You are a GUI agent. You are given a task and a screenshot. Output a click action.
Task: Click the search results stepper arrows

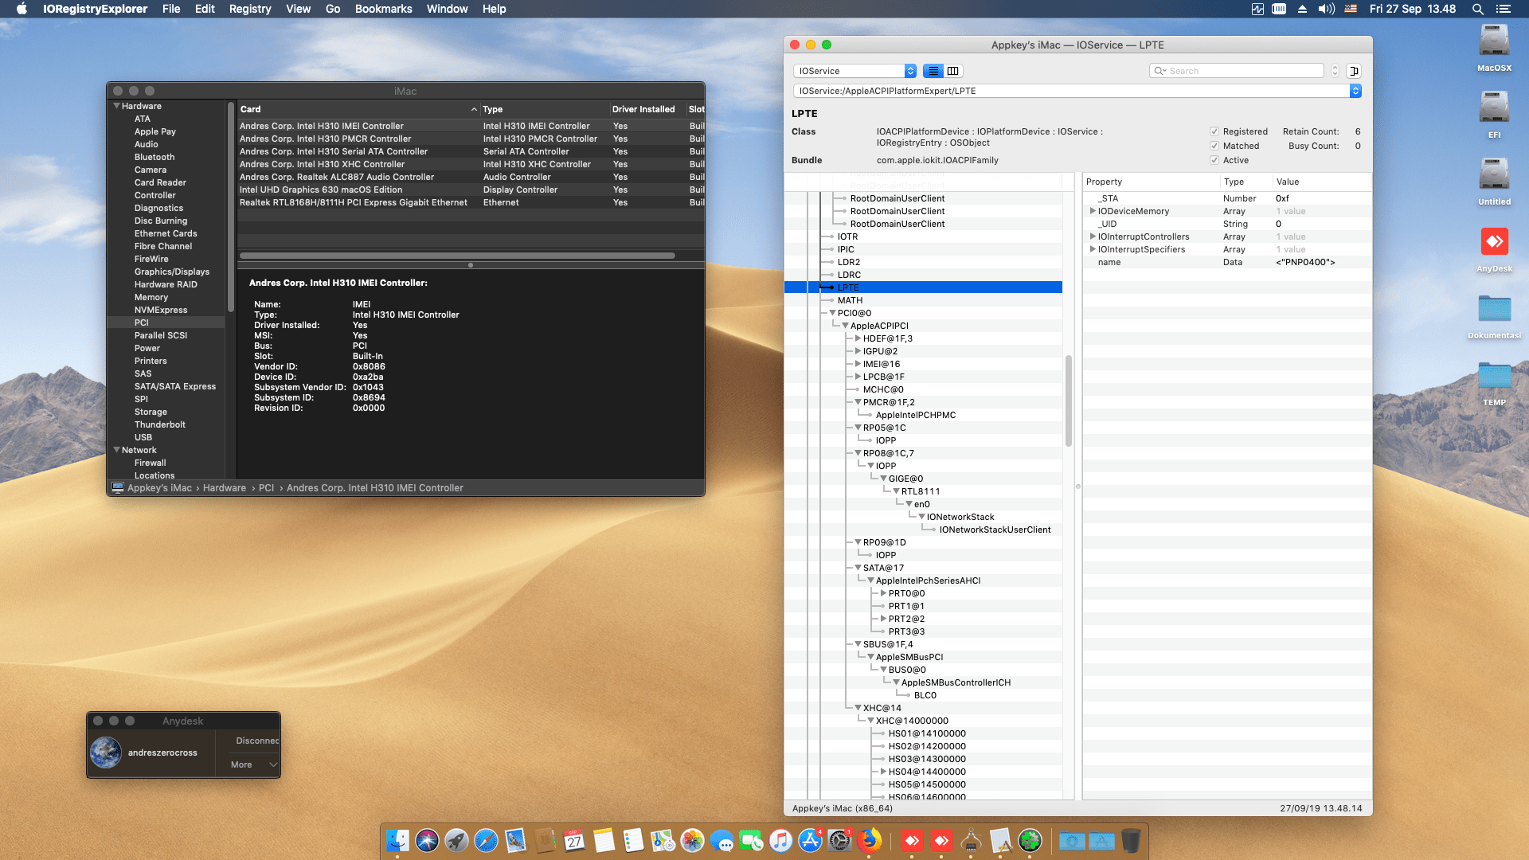tap(1335, 71)
